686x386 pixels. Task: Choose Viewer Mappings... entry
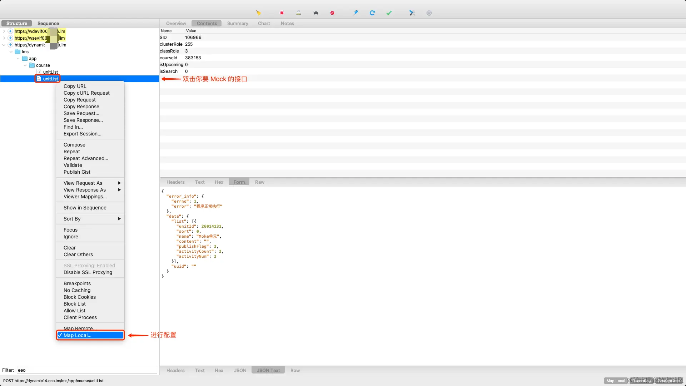(90, 197)
